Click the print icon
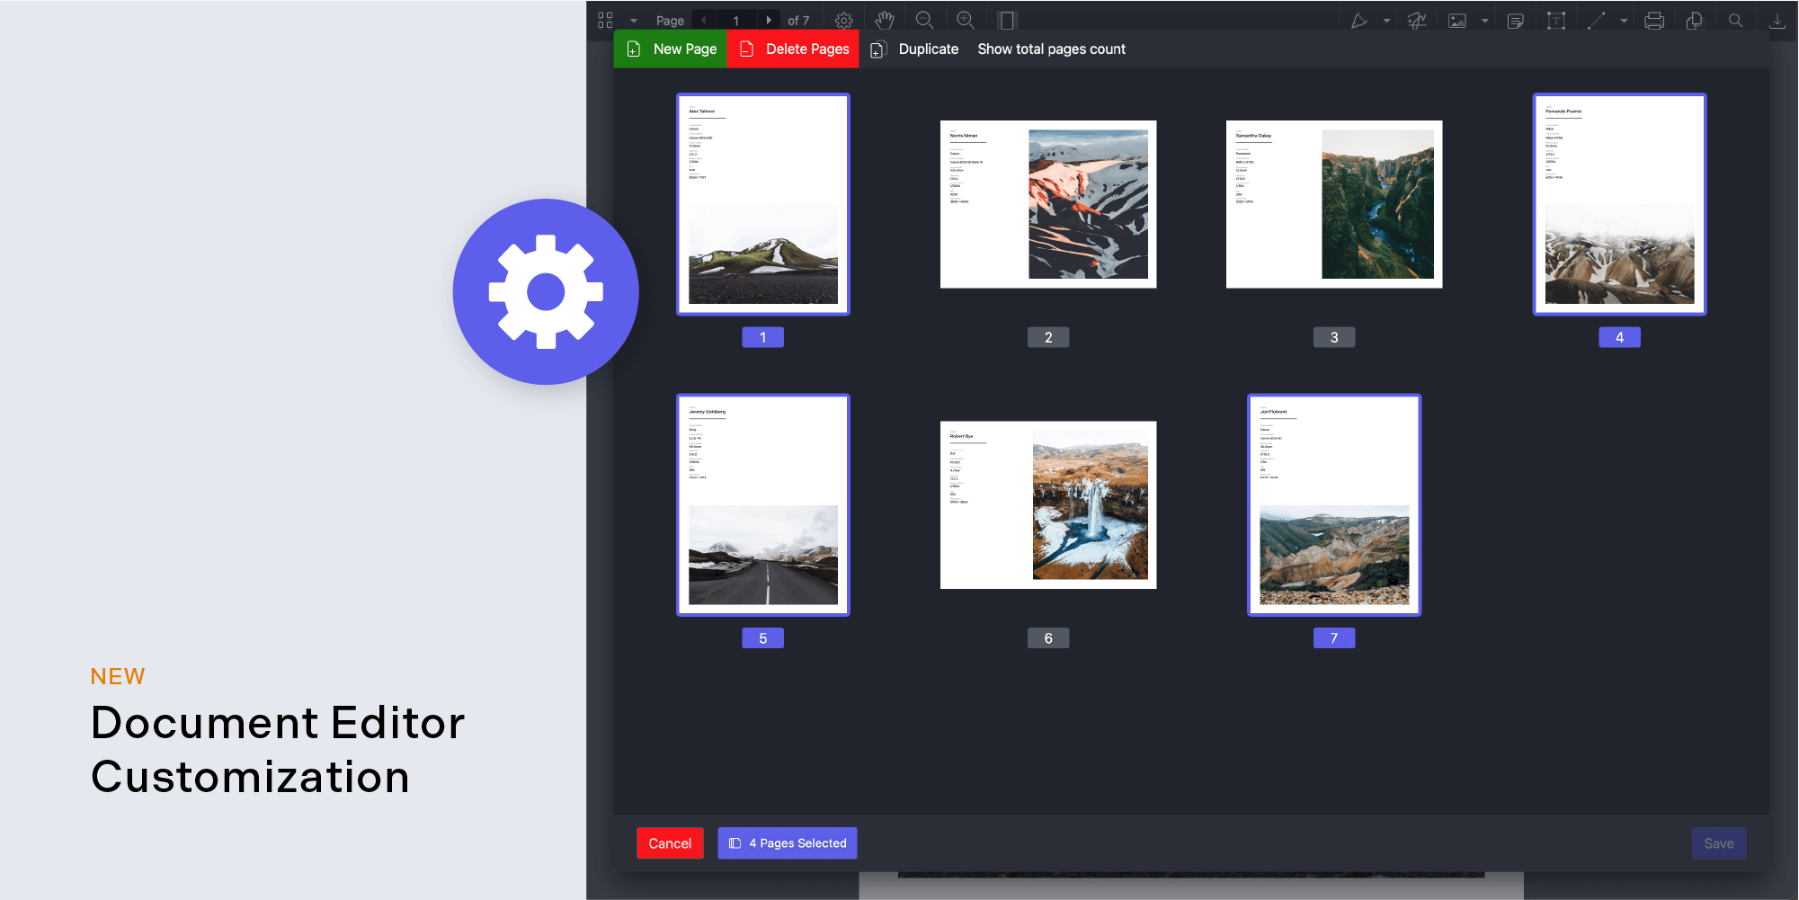Screen dimensions: 1799x900 (1655, 19)
